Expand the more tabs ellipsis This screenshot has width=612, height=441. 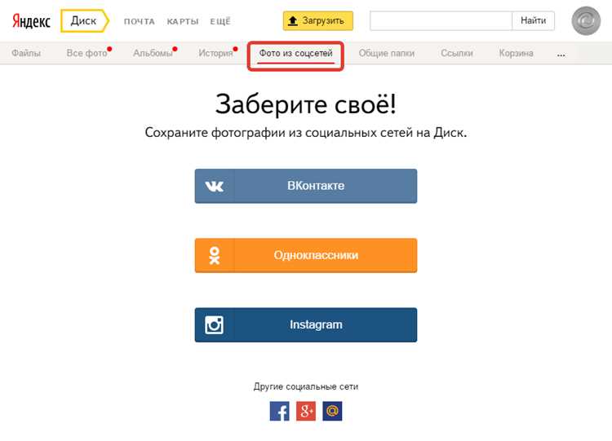click(x=561, y=55)
